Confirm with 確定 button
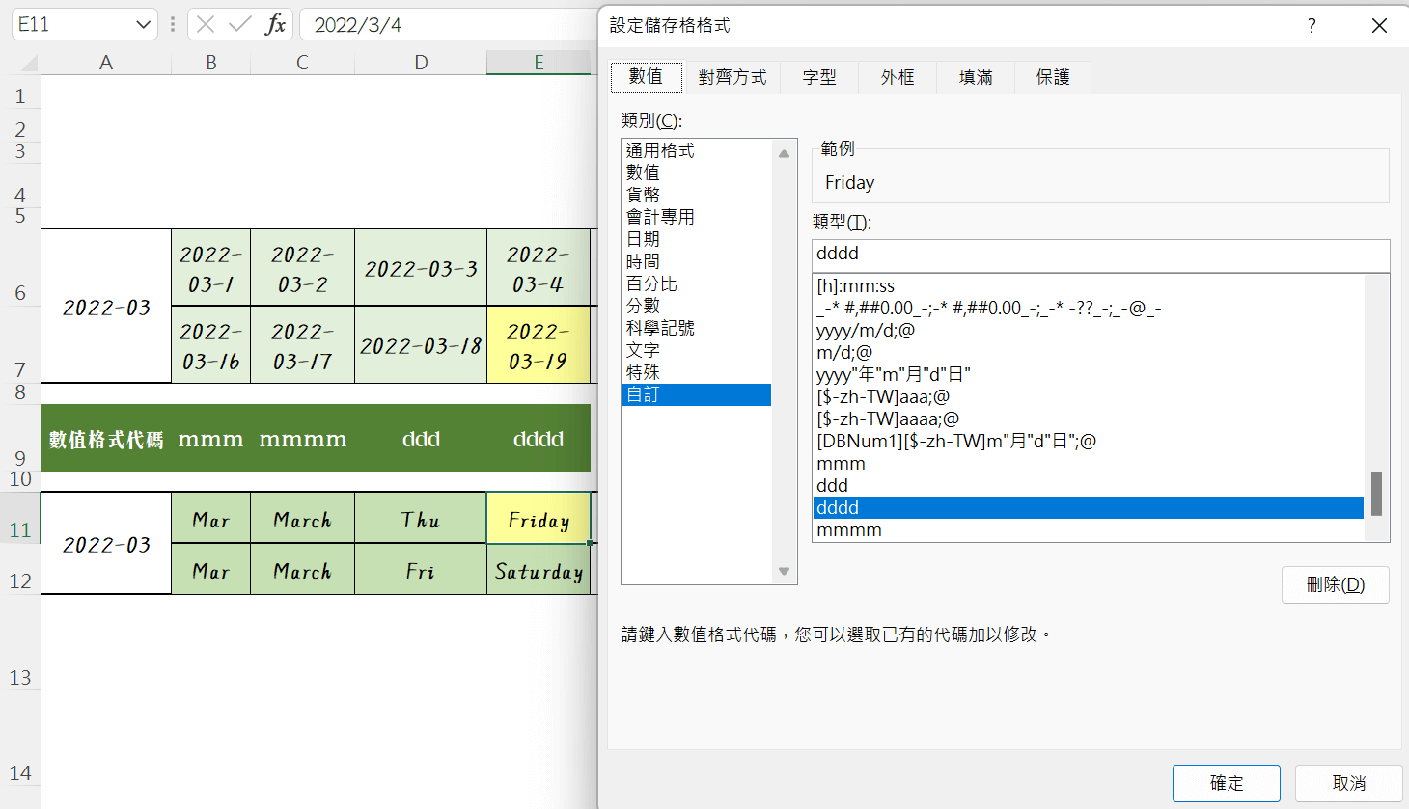 pyautogui.click(x=1227, y=783)
